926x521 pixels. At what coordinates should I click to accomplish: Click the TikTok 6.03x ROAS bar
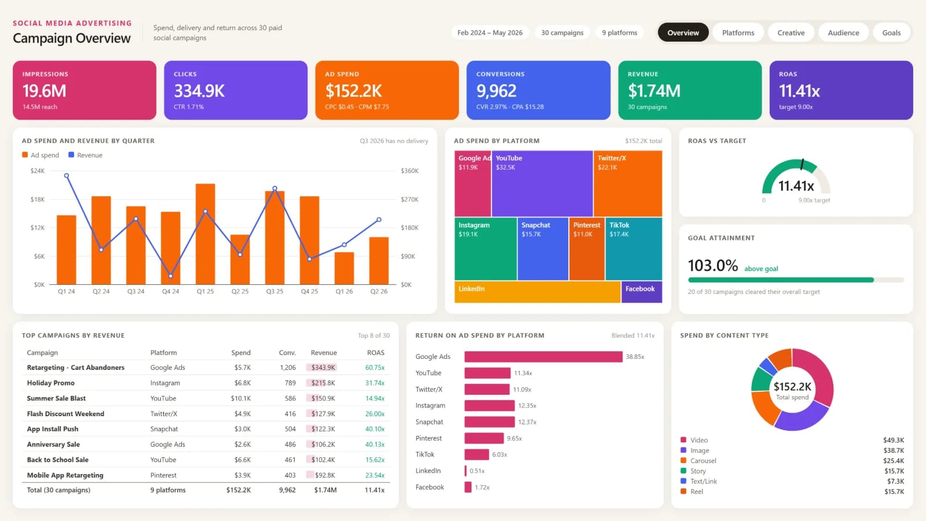click(476, 454)
